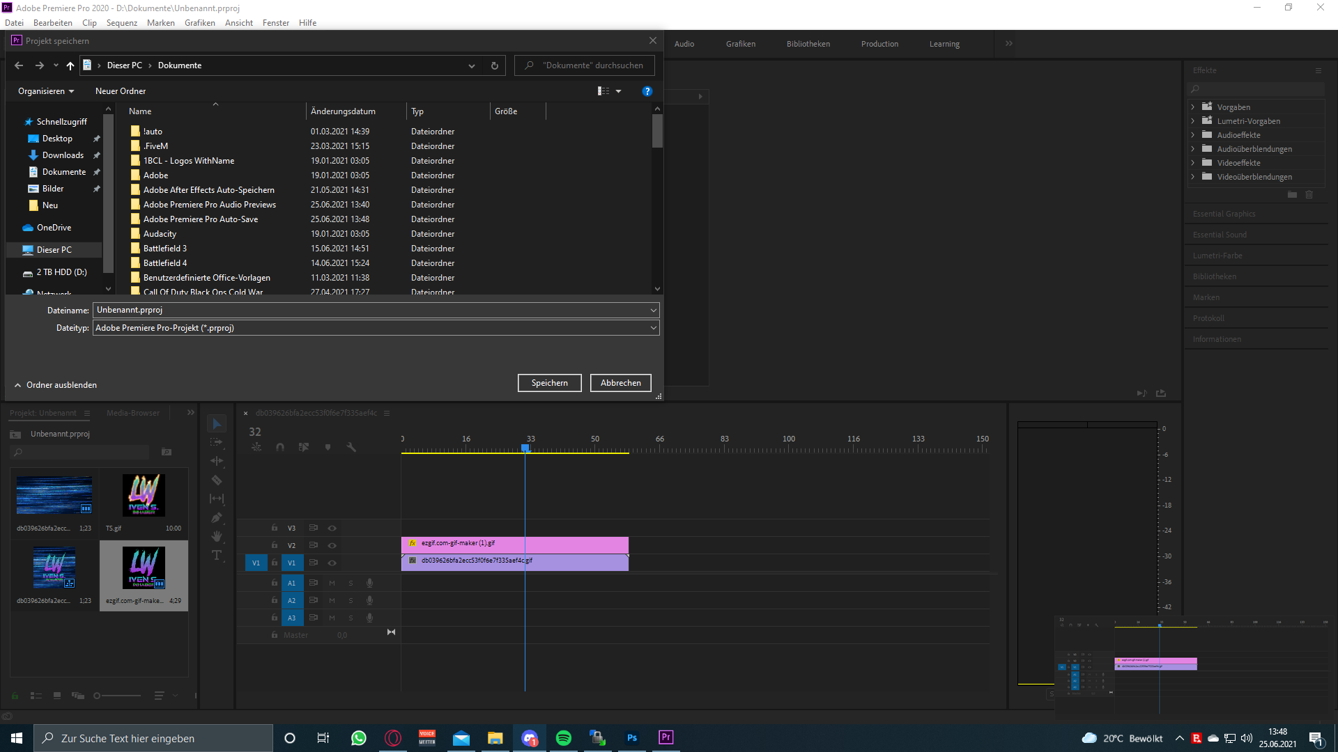Hide track V2 output eye
Viewport: 1338px width, 752px height.
(x=332, y=545)
